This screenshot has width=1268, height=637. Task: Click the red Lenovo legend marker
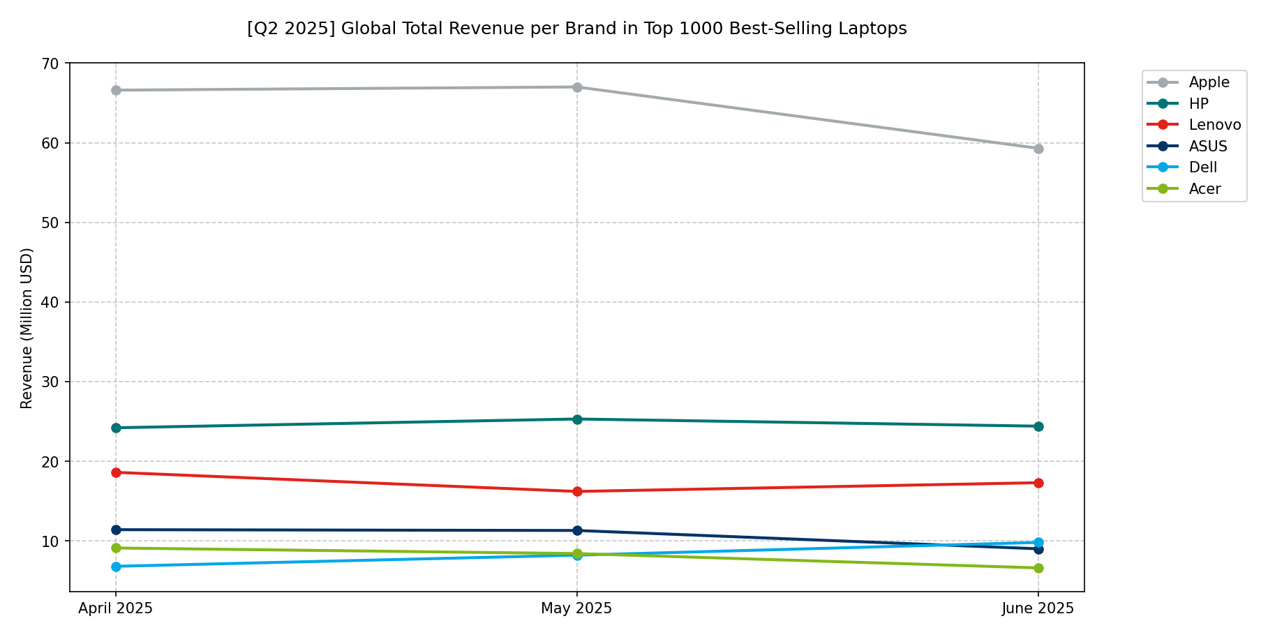click(x=1163, y=125)
